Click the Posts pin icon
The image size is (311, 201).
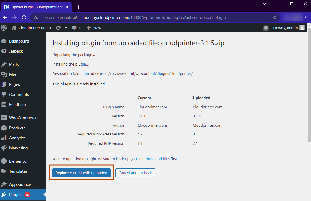point(4,64)
